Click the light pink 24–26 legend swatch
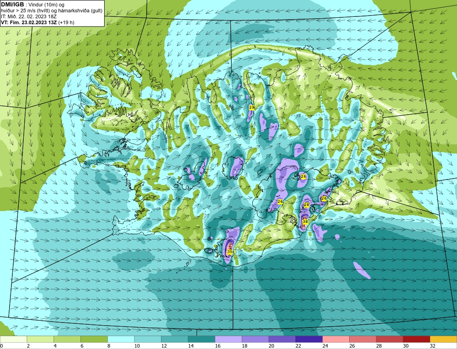457x349 pixels. pos(336,339)
